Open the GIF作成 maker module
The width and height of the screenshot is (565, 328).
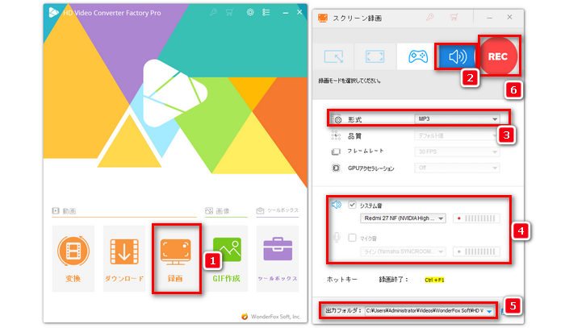tap(227, 258)
